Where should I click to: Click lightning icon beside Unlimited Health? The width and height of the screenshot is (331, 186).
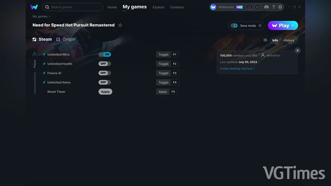pos(44,64)
